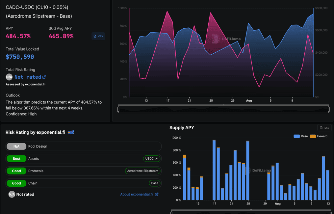This screenshot has height=214, width=334.
Task: Open the USDC asset link chip
Action: (x=152, y=159)
